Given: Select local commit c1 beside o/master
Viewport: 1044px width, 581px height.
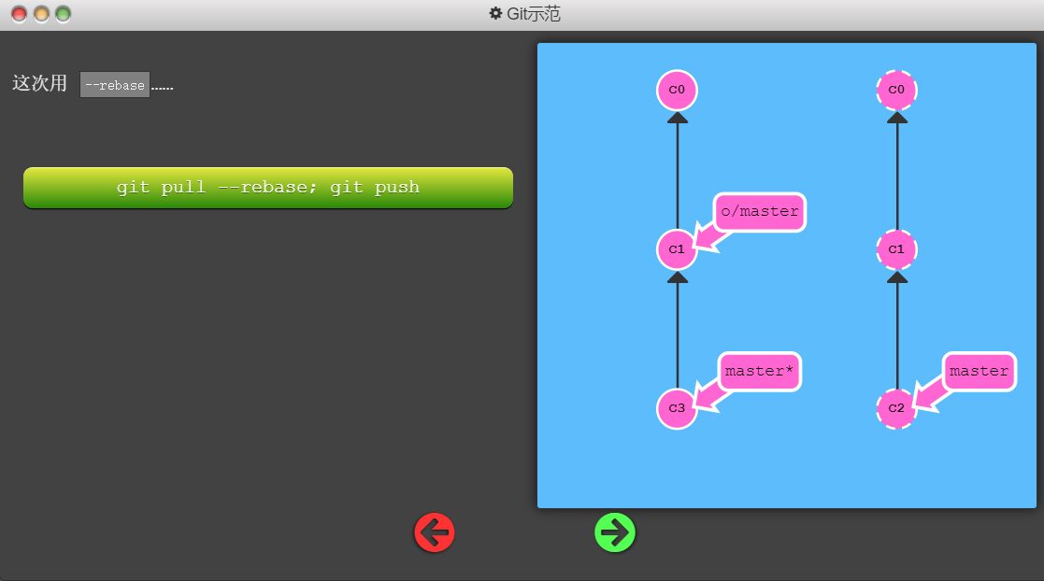Looking at the screenshot, I should point(677,249).
